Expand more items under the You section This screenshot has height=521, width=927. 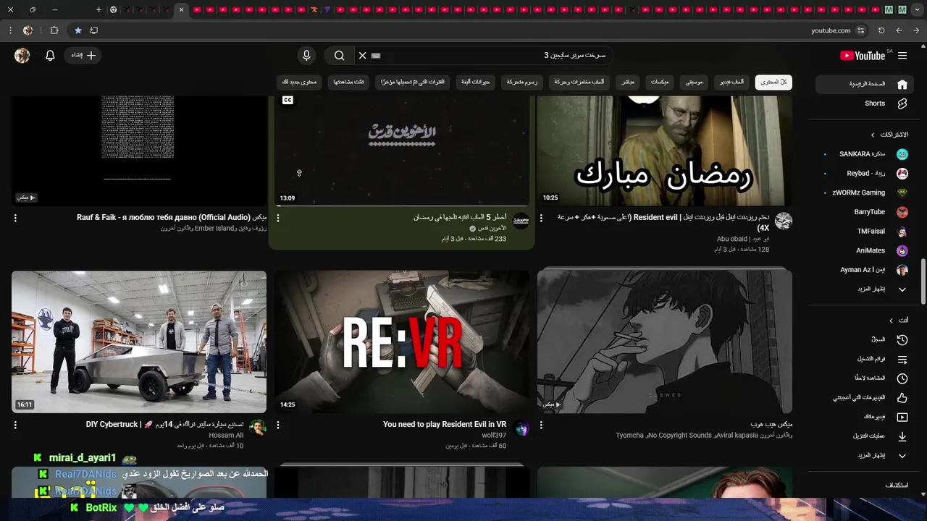point(863,456)
